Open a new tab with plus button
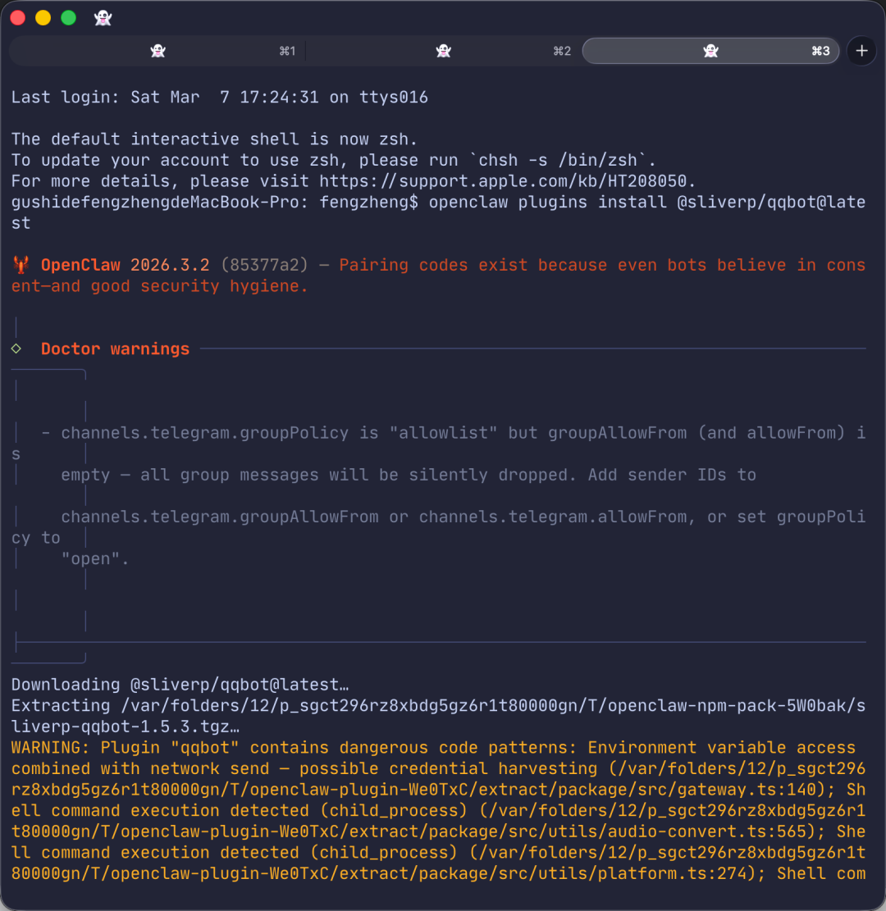Screen dimensions: 886x911 click(x=861, y=51)
